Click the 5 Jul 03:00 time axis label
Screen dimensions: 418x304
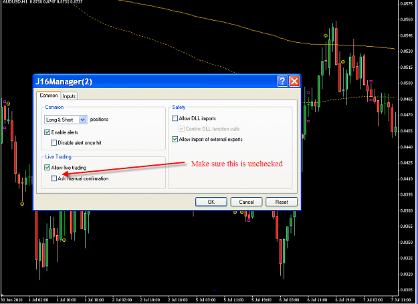206,300
